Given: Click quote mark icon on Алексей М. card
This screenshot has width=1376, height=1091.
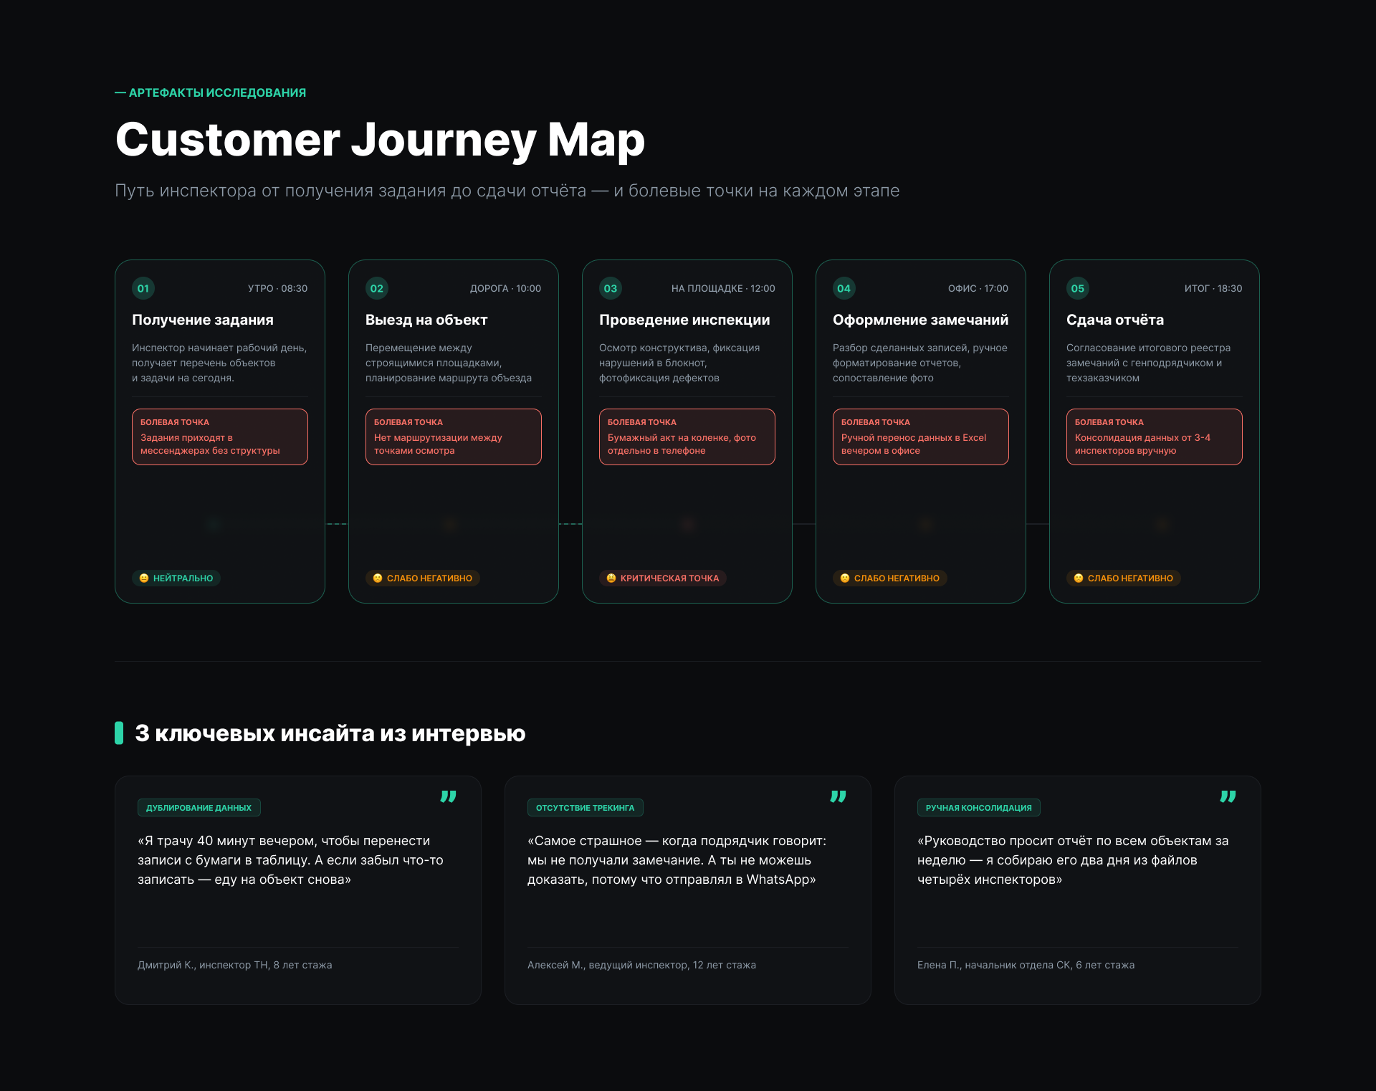Looking at the screenshot, I should [x=838, y=796].
